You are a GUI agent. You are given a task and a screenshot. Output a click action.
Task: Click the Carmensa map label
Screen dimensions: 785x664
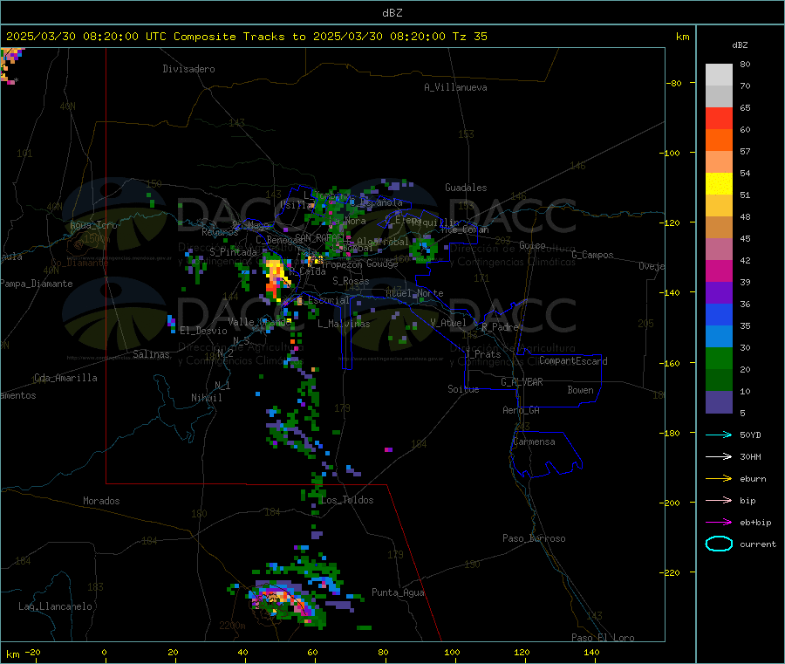pyautogui.click(x=534, y=442)
